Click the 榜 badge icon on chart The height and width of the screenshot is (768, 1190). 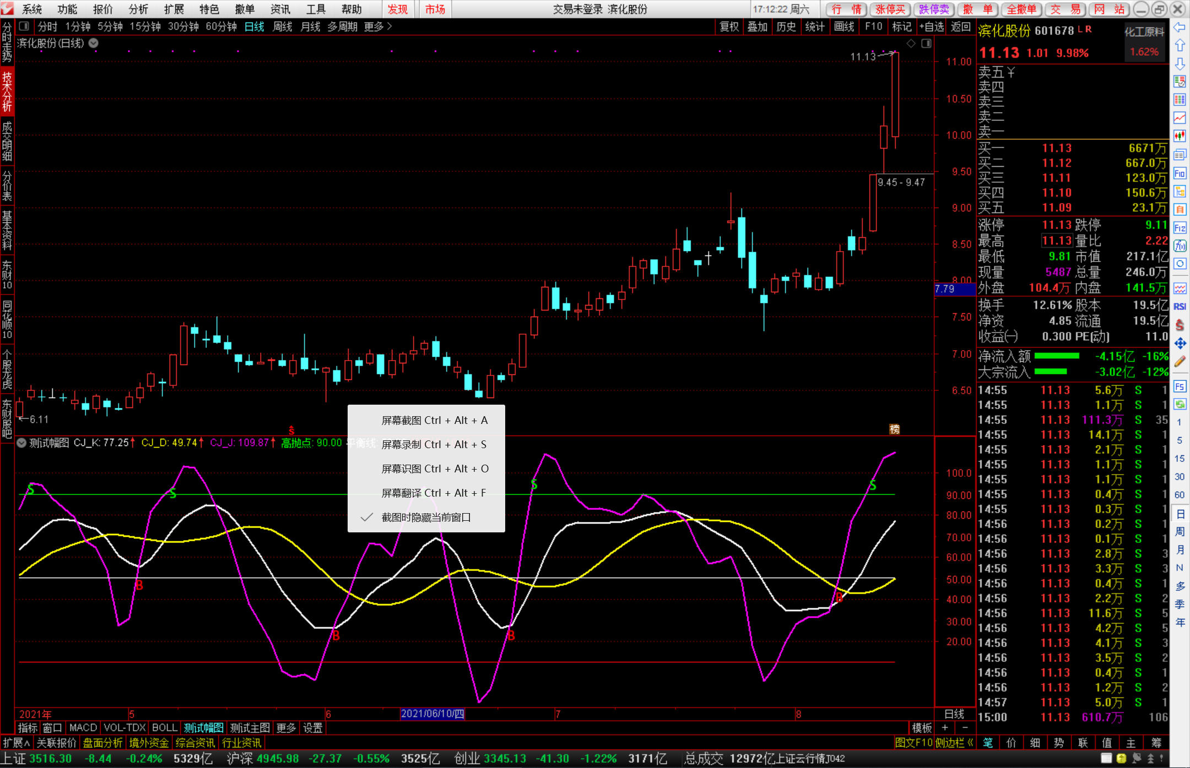tap(895, 429)
